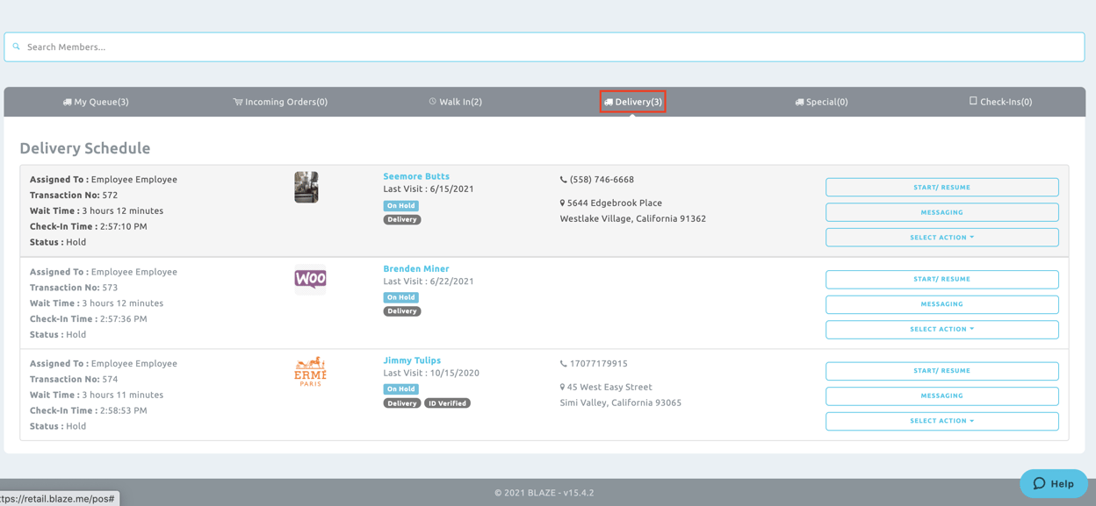Image resolution: width=1096 pixels, height=506 pixels.
Task: Click Check-In Time 2:58:53 PM
Action: (89, 410)
